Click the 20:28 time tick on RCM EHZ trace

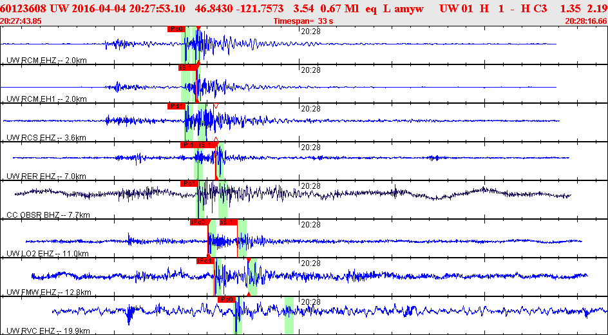pos(310,32)
